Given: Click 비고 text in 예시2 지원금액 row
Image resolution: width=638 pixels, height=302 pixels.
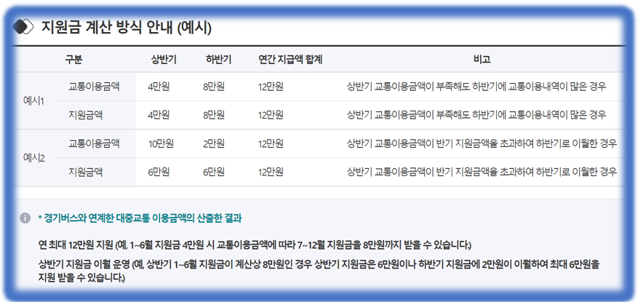Looking at the screenshot, I should click(482, 172).
